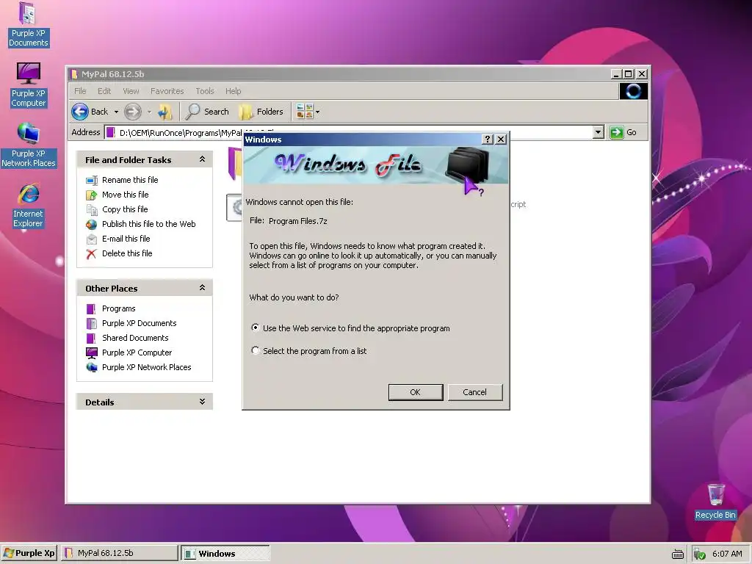Open Purple XP Network Places desktop icon
The image size is (752, 564).
coord(29,145)
